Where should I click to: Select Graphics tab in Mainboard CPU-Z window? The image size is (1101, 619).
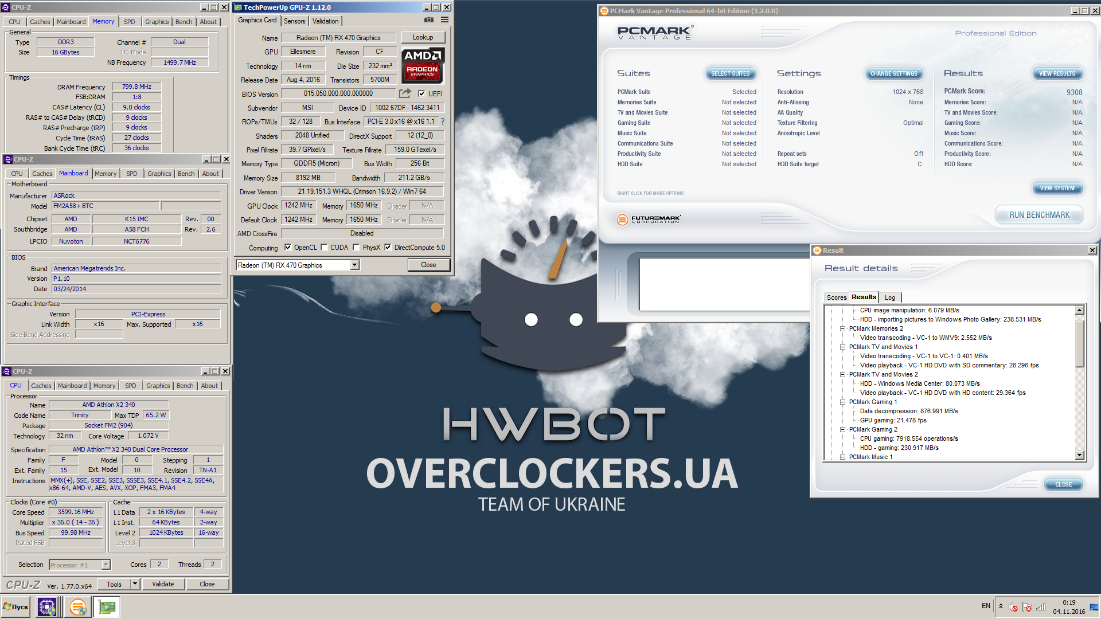point(159,174)
